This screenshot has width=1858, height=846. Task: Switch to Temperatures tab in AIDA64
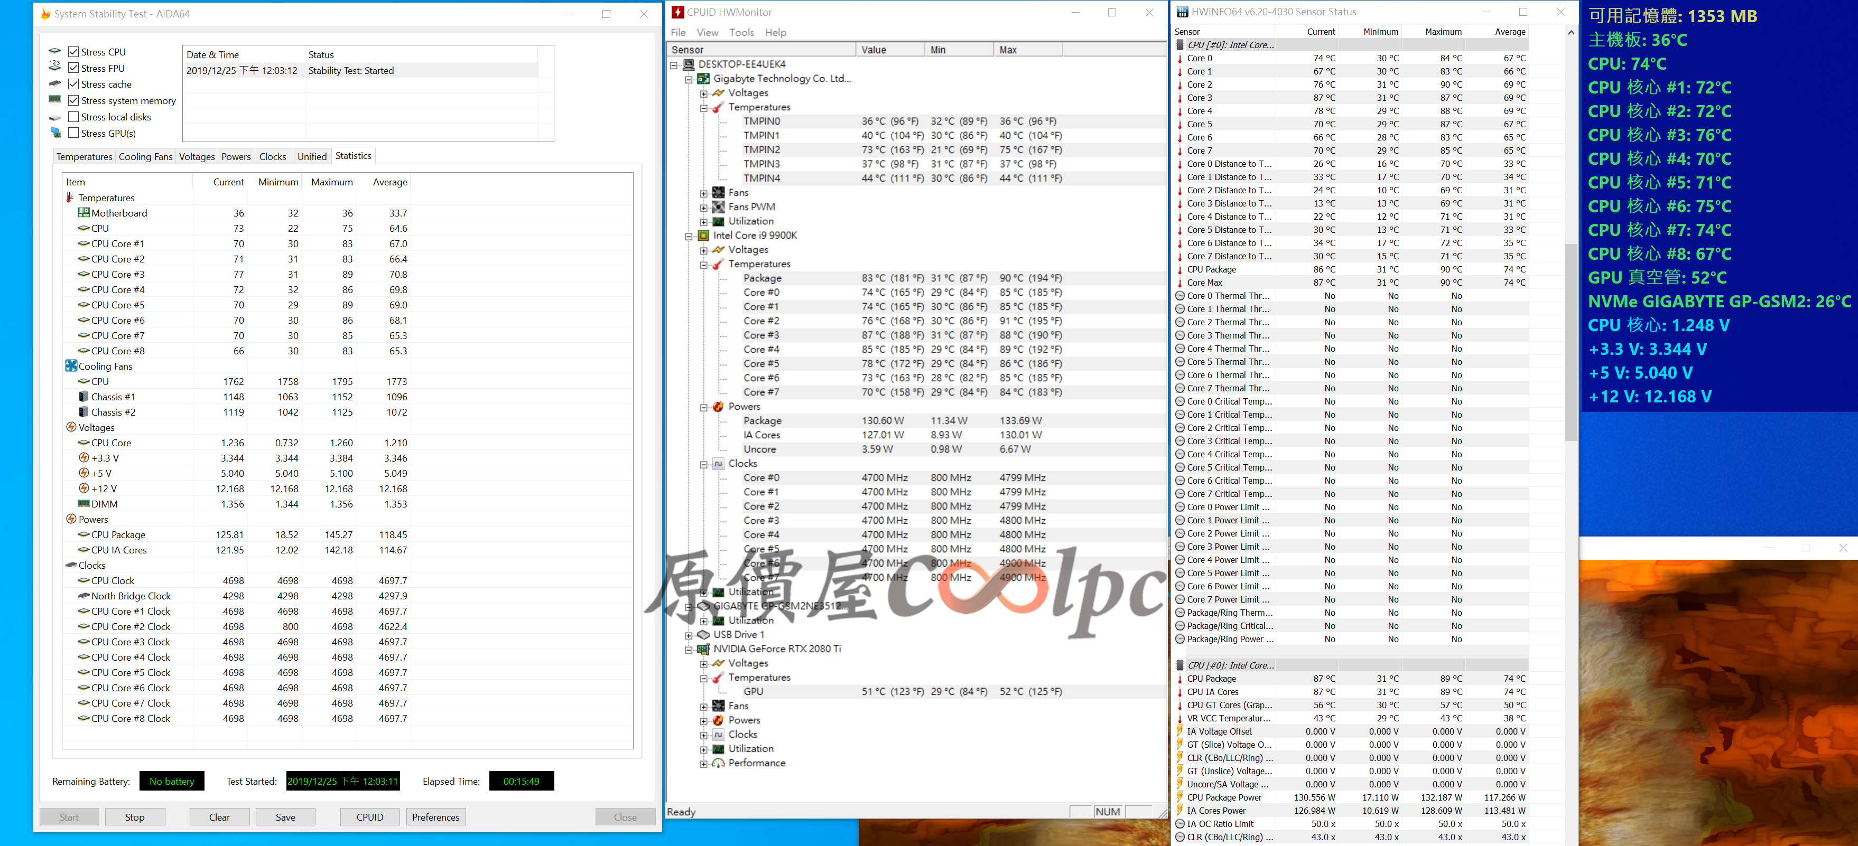[85, 156]
